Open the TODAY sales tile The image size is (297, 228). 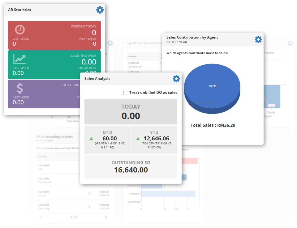point(131,111)
